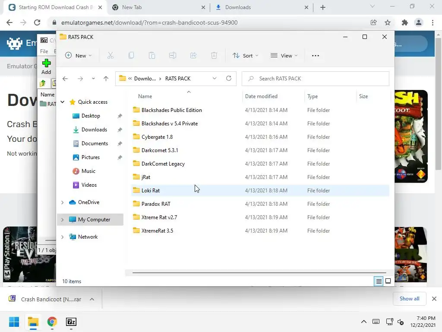Open Chrome three-dot menu
442x332 pixels.
coord(433,22)
